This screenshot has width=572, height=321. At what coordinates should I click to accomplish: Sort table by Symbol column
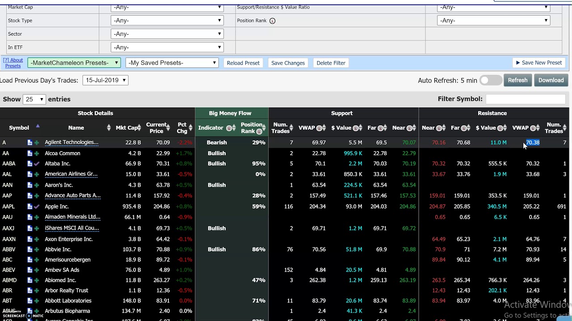[x=19, y=128]
